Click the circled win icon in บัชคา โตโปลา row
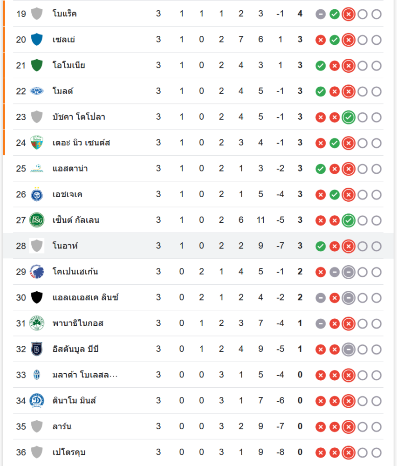Image resolution: width=397 pixels, height=466 pixels. point(348,117)
